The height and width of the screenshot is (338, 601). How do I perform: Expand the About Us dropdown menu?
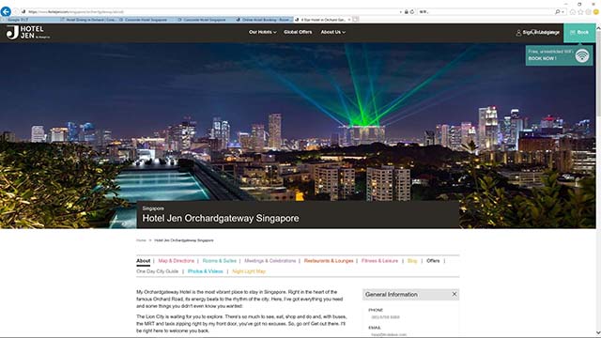(332, 32)
